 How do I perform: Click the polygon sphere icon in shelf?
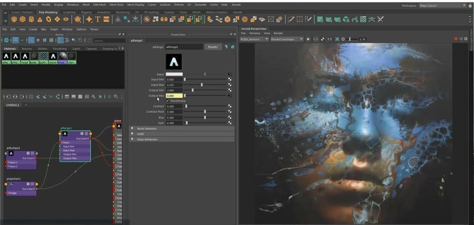[14, 19]
